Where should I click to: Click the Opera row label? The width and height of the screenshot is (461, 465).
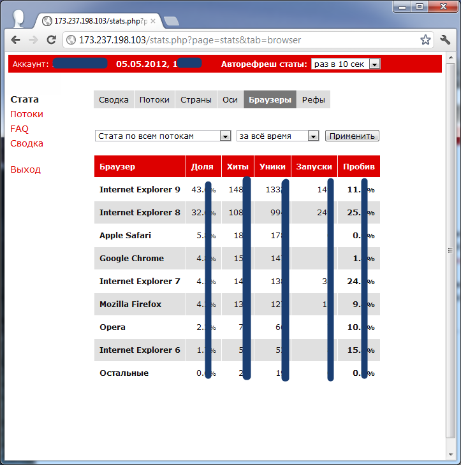click(x=112, y=327)
